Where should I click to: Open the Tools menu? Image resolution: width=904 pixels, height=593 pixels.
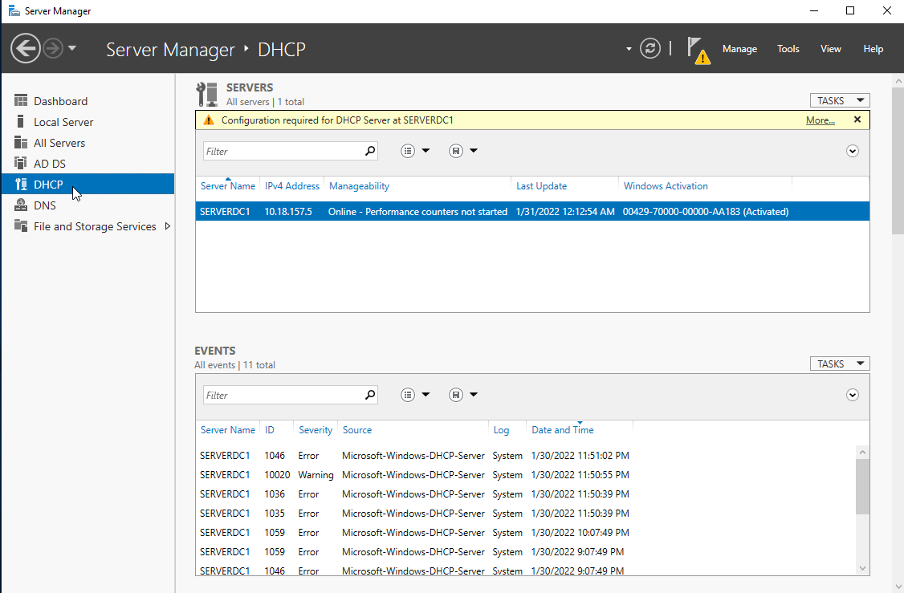coord(788,48)
